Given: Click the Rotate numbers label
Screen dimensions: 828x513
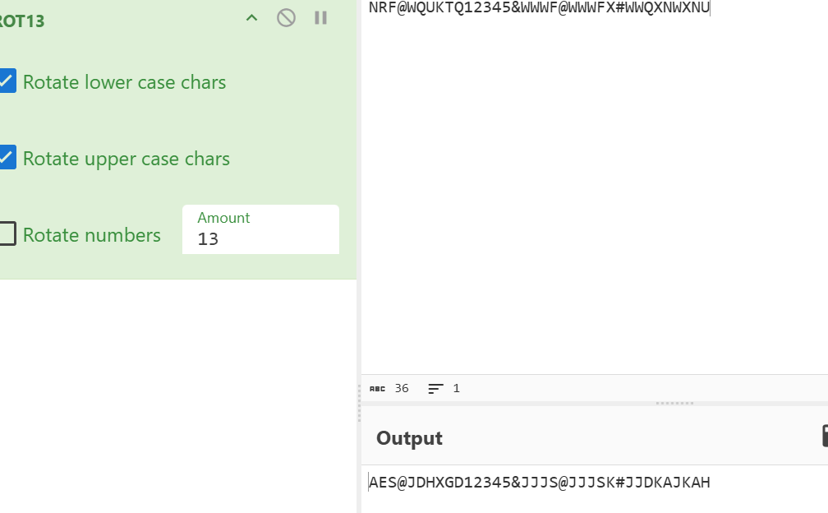Looking at the screenshot, I should [92, 235].
